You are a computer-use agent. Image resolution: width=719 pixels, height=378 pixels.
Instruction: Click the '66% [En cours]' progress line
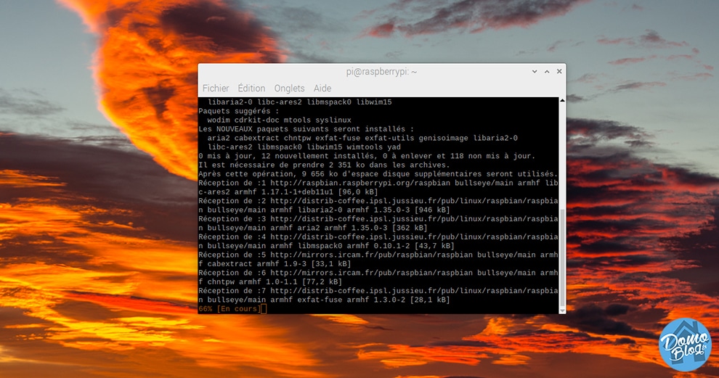coord(228,309)
